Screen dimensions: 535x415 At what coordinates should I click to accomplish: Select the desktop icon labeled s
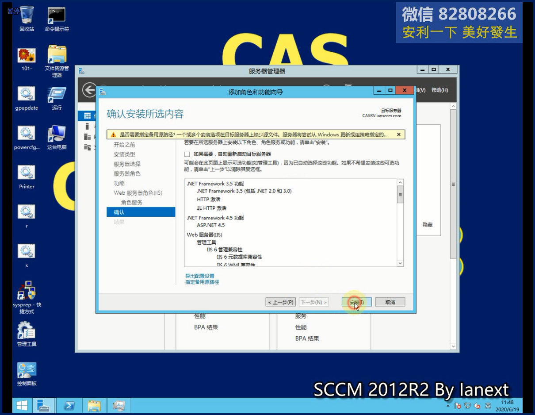click(27, 256)
